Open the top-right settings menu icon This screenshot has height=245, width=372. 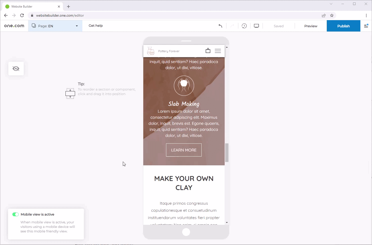pyautogui.click(x=366, y=26)
